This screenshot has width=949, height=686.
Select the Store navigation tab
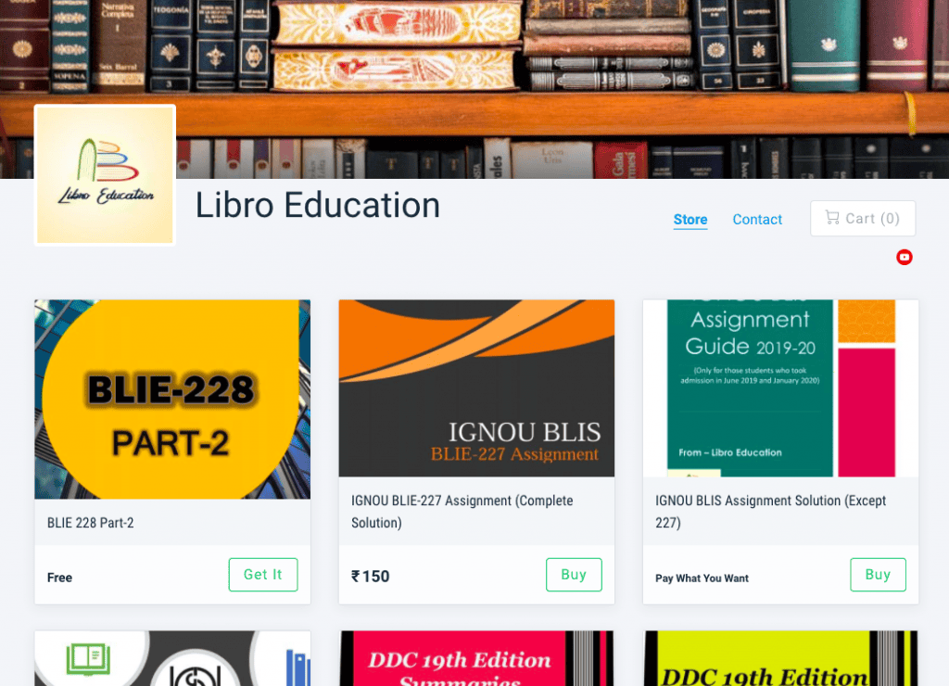pyautogui.click(x=690, y=219)
